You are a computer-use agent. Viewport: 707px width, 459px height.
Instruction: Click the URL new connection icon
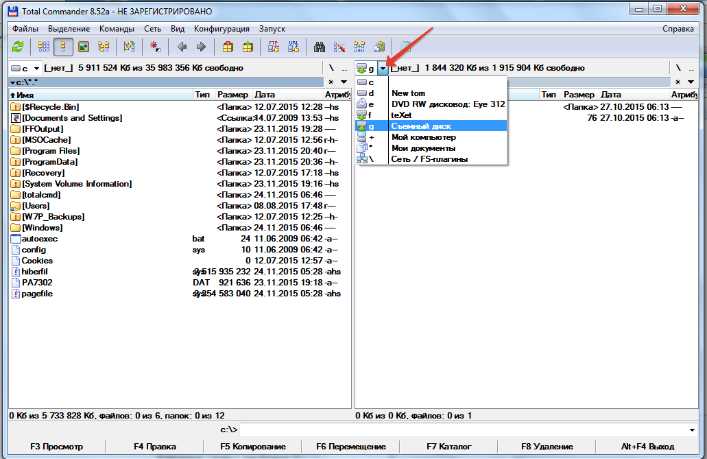coord(293,47)
